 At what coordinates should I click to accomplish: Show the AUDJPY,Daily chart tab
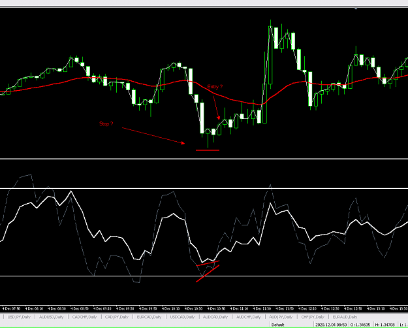281,317
